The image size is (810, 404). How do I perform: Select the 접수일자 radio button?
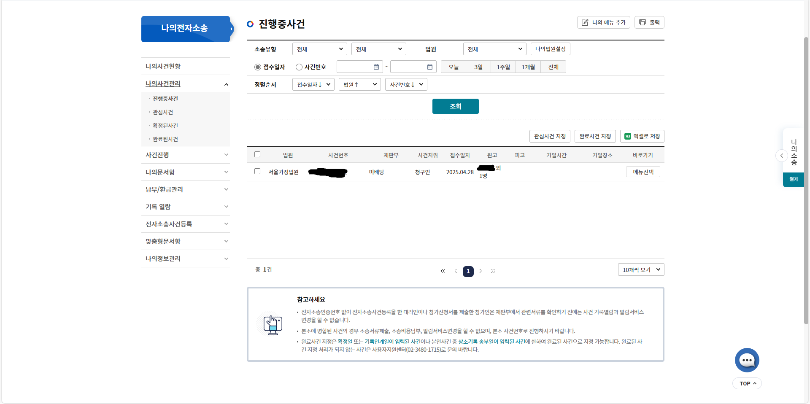point(257,67)
